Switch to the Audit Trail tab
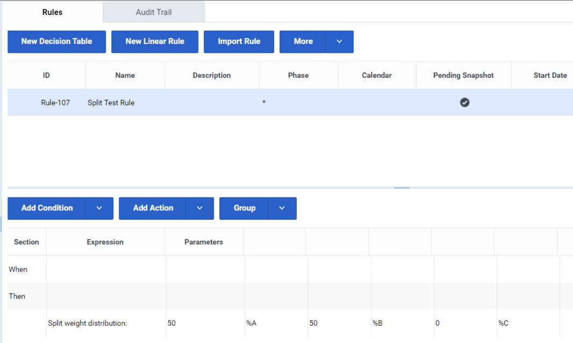The image size is (573, 343). (x=153, y=12)
